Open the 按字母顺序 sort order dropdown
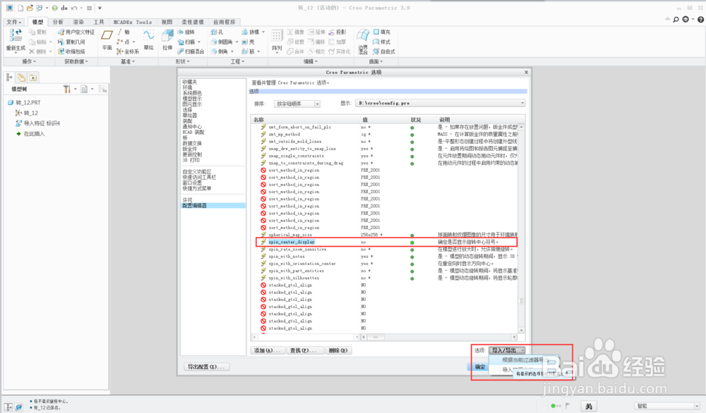 click(297, 104)
